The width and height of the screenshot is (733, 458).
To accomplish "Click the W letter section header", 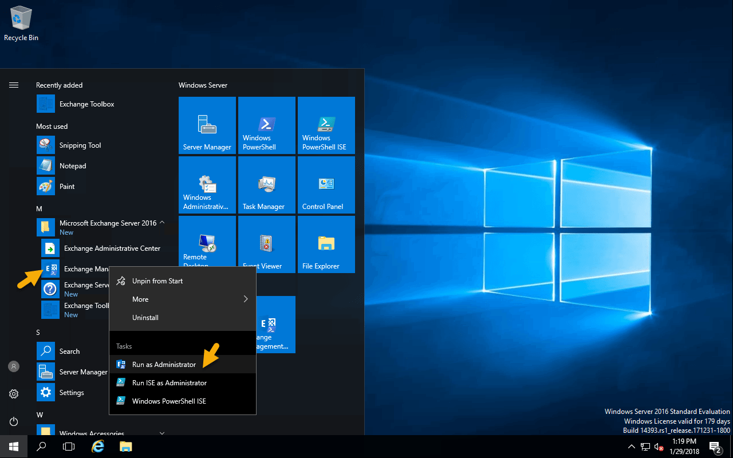I will pos(40,414).
